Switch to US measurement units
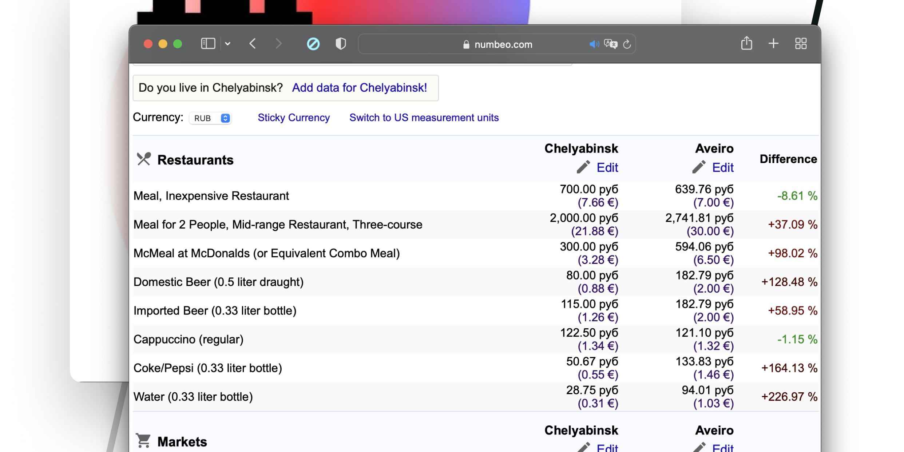This screenshot has height=452, width=904. click(424, 118)
